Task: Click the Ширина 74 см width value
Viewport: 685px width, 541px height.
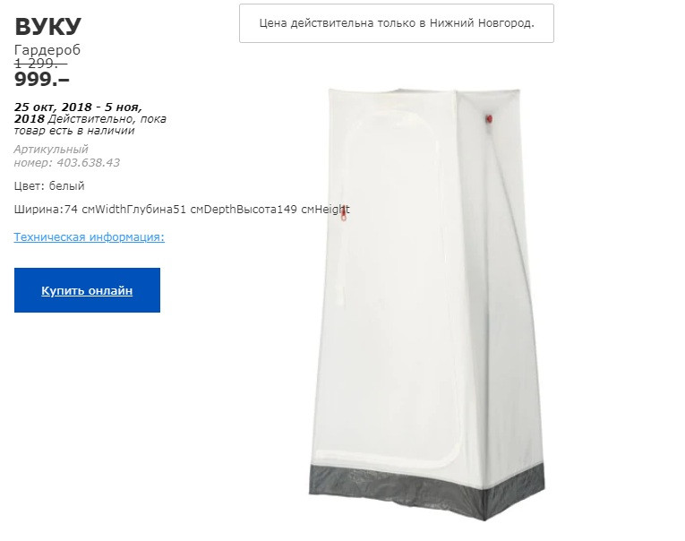Action: (x=55, y=210)
